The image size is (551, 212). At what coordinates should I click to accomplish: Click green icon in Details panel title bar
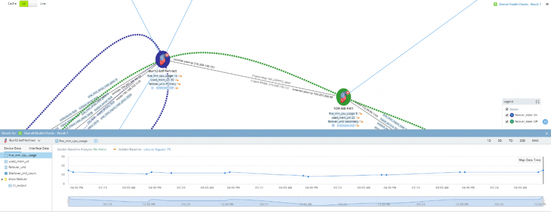20,134
